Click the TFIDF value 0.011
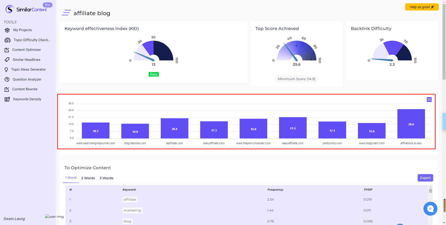 367,210
